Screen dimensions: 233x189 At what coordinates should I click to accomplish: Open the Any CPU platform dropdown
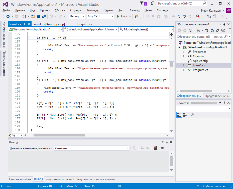click(100, 16)
